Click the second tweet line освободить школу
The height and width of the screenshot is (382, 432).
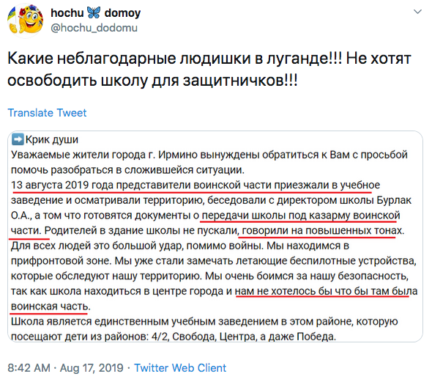(x=152, y=81)
